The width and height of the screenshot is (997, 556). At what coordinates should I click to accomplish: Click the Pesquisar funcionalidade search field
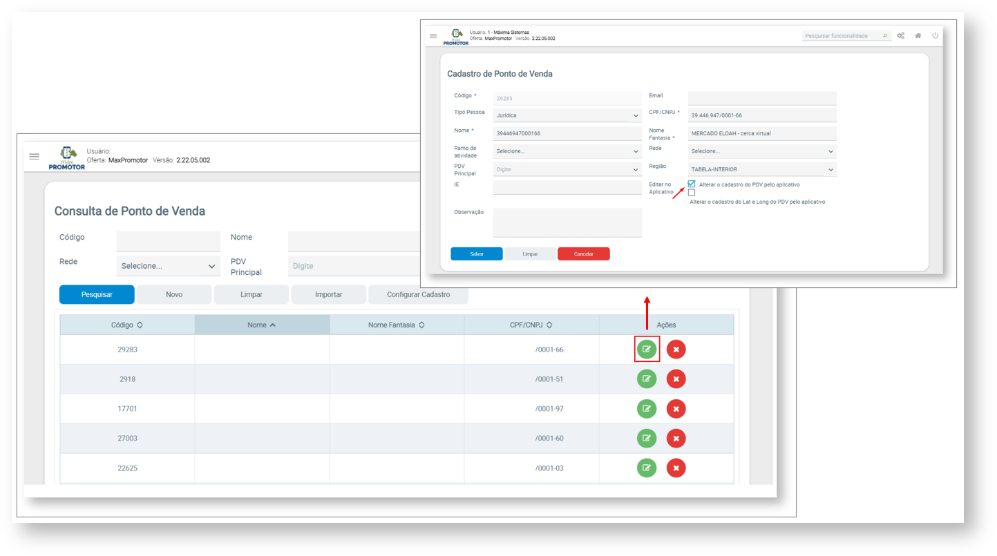(x=842, y=36)
